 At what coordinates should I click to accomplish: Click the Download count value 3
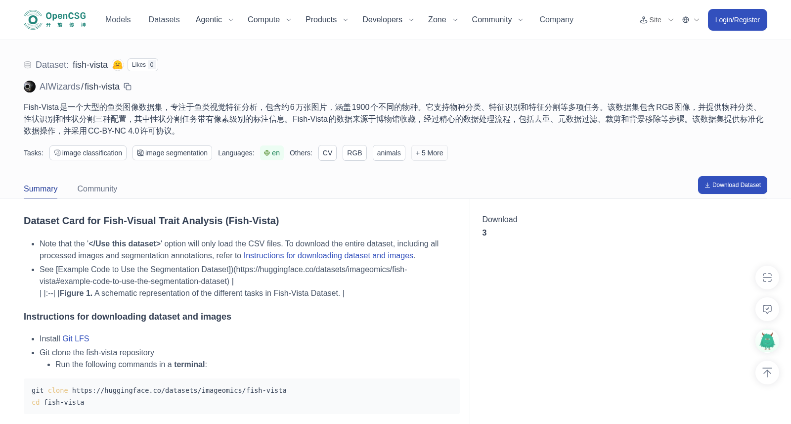pos(484,233)
